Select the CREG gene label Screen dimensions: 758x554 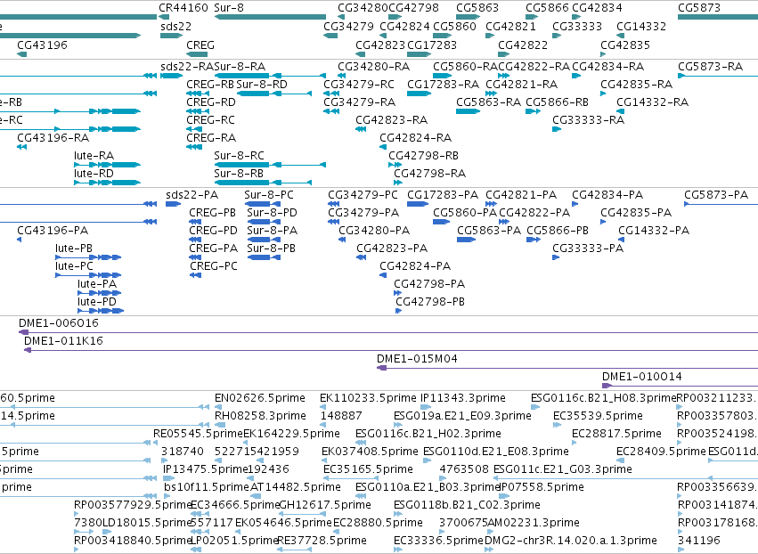click(200, 45)
